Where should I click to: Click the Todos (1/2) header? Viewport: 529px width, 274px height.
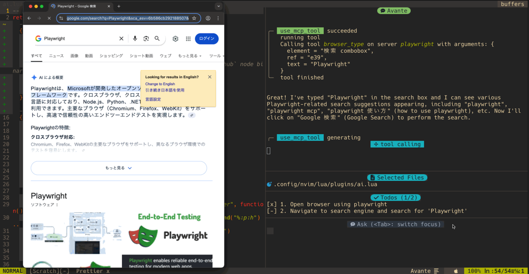click(396, 197)
